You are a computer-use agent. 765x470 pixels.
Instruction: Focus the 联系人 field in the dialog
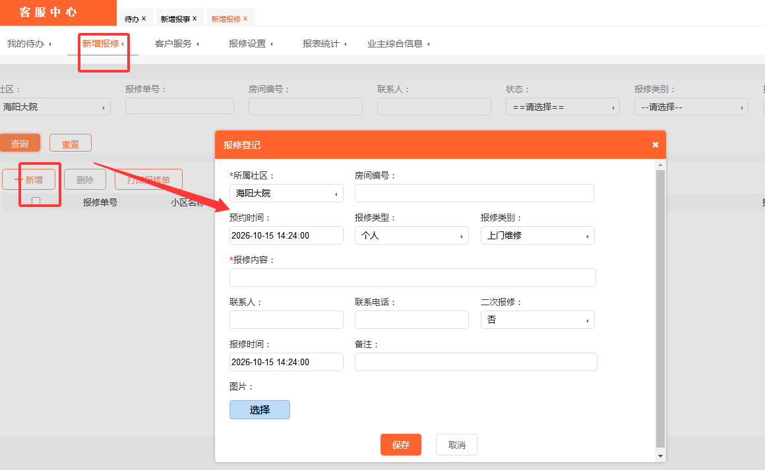click(286, 320)
